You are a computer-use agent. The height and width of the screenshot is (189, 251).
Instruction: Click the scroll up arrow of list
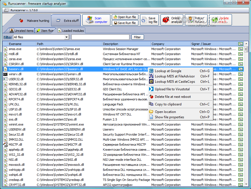point(246,43)
